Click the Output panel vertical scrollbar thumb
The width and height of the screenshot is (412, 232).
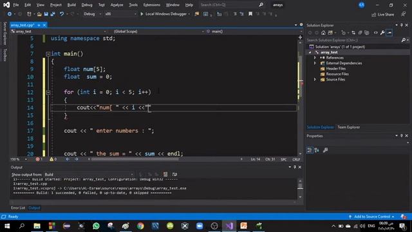pyautogui.click(x=300, y=186)
